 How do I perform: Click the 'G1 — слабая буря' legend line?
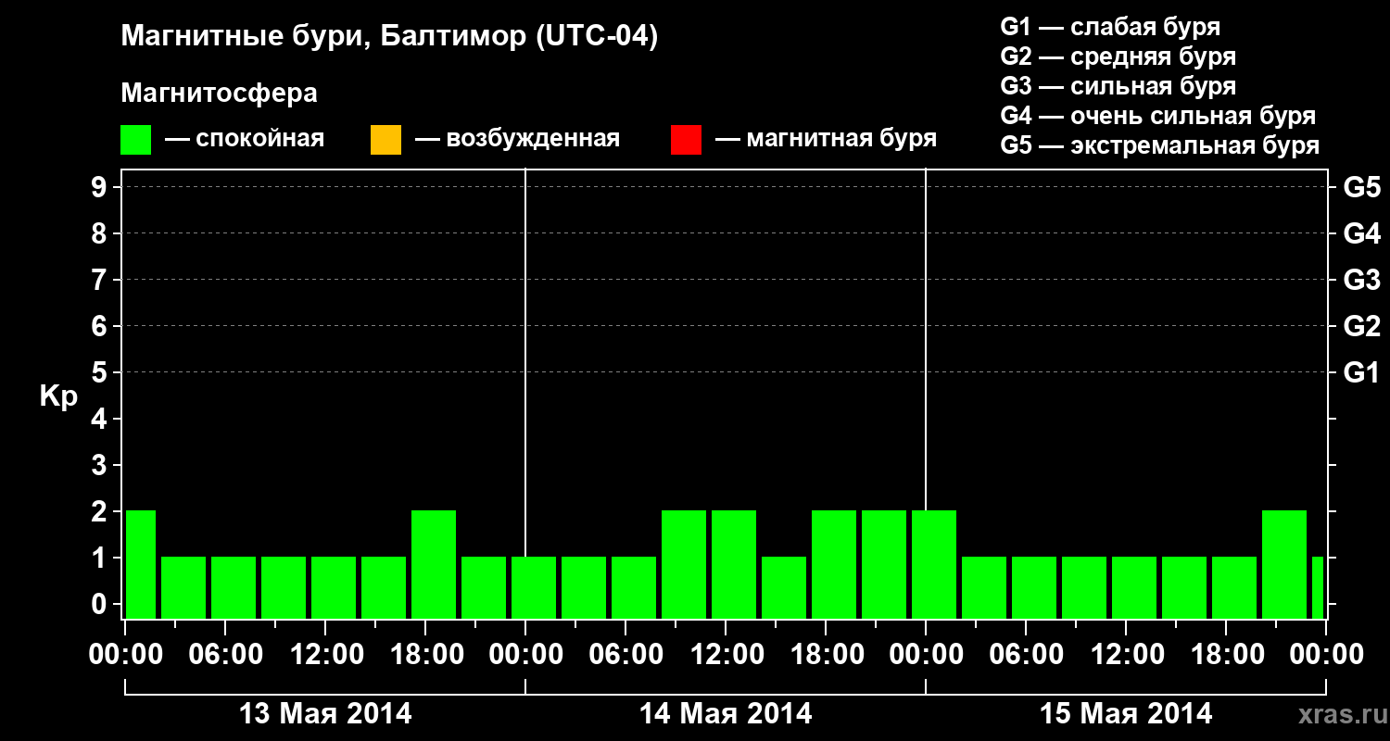click(1110, 26)
